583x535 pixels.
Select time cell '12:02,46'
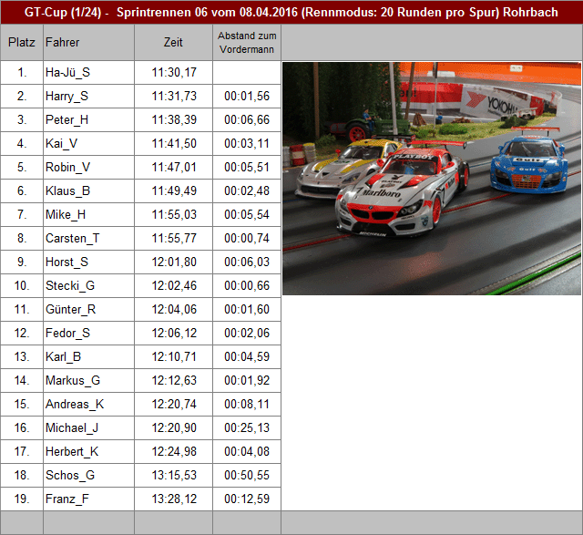coord(174,286)
